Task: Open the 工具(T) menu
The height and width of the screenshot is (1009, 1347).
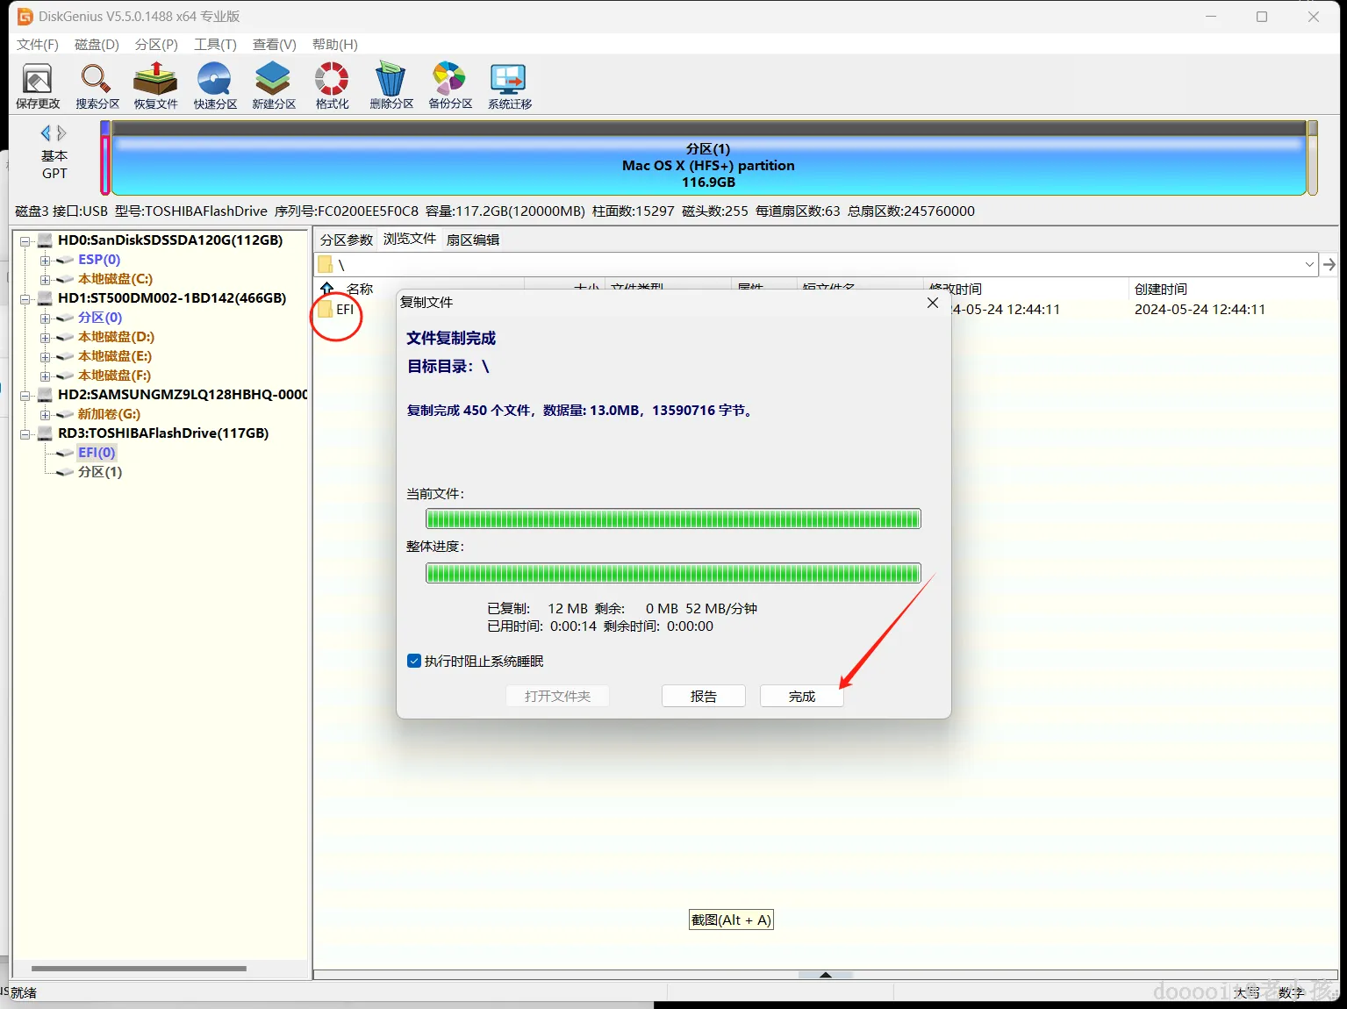Action: pos(215,45)
